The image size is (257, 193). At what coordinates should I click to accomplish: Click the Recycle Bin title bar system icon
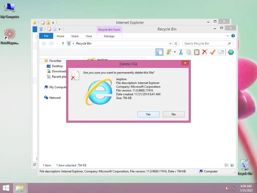click(41, 29)
